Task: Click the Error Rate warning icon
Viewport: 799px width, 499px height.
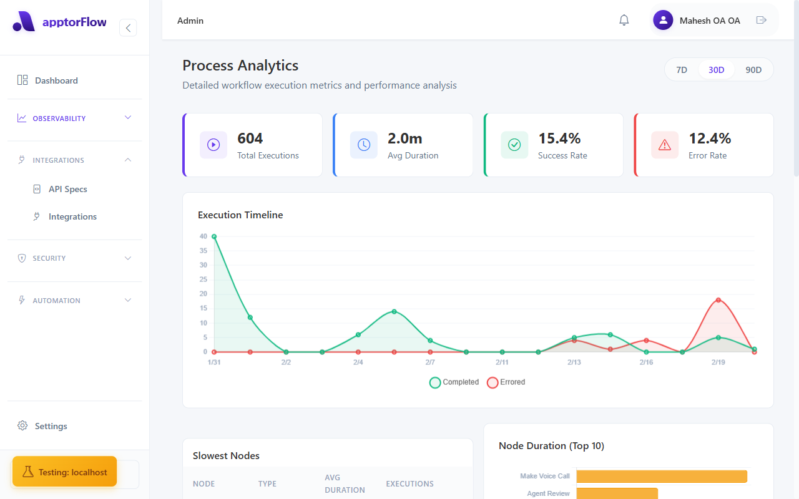Action: [664, 144]
